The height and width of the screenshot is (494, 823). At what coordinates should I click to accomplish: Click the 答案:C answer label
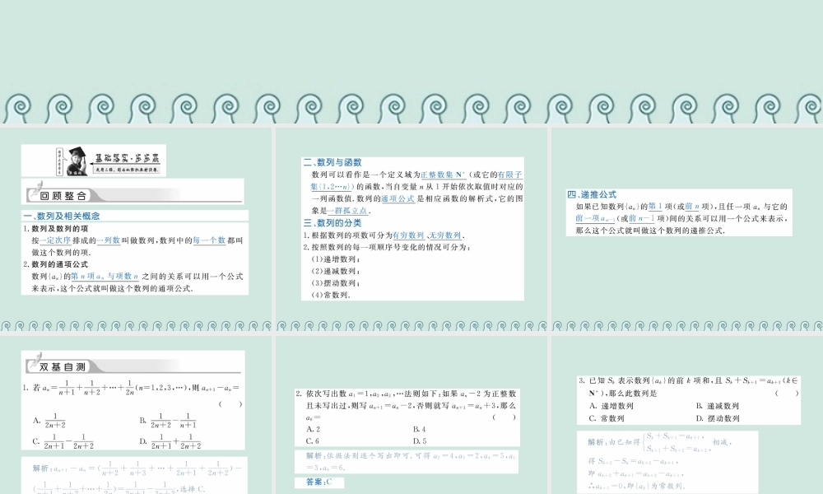(319, 482)
